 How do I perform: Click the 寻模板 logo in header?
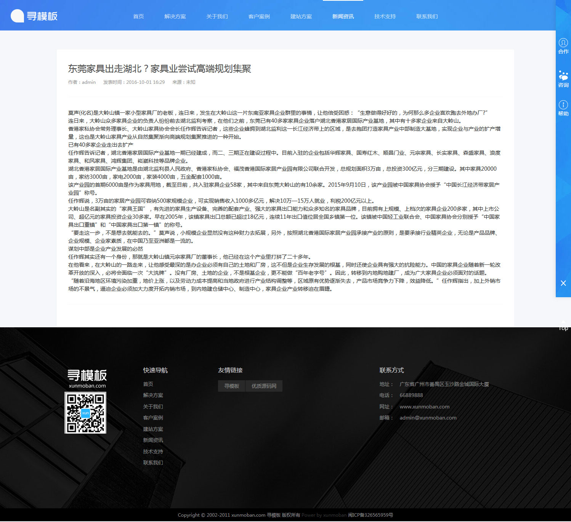pos(34,16)
